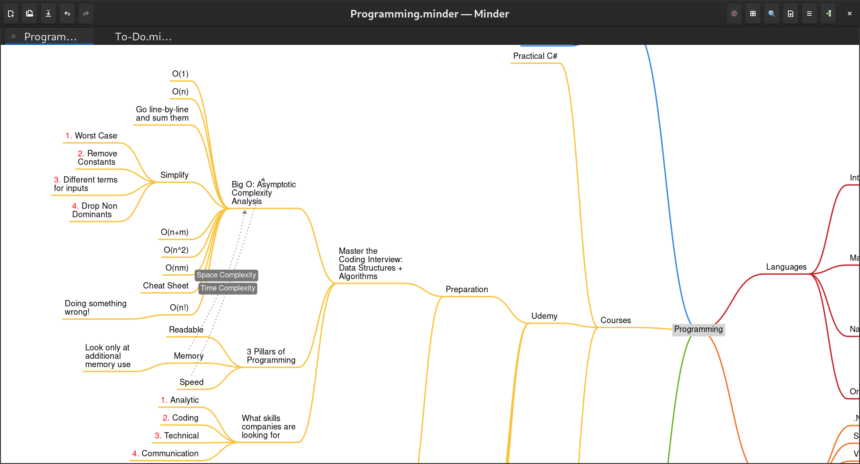Select the Udemy node
Screen dimensions: 860x464
tap(544, 316)
